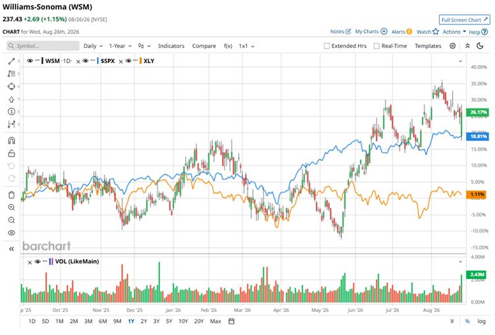Click the $SPX blue color swatch
The image size is (495, 335).
98,61
